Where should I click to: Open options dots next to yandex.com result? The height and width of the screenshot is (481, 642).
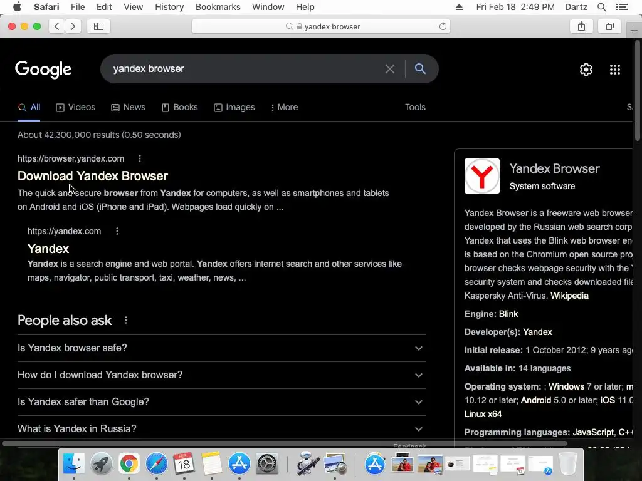117,231
